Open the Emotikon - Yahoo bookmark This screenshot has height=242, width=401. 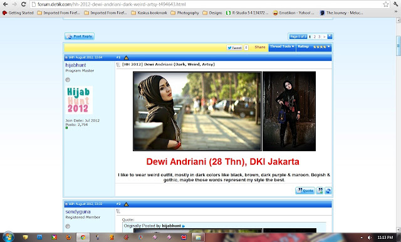pyautogui.click(x=293, y=13)
